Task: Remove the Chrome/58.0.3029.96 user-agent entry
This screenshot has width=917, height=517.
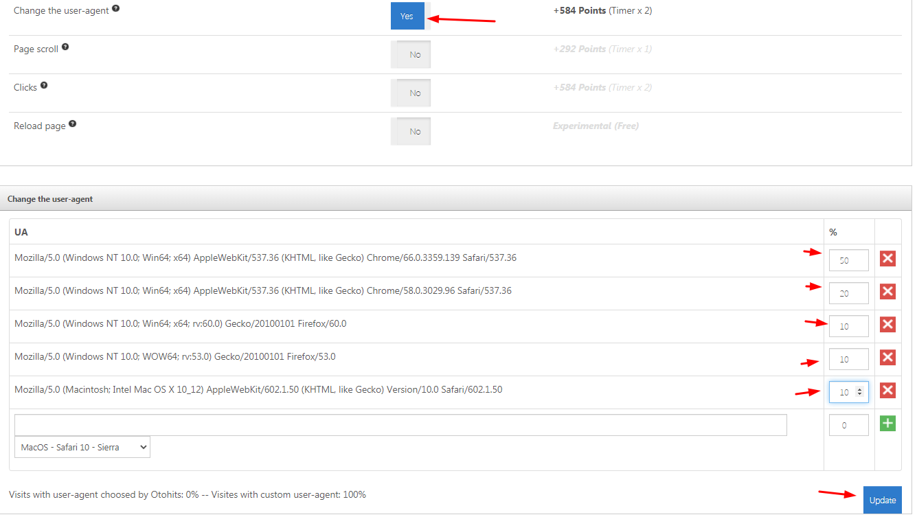Action: pos(887,292)
